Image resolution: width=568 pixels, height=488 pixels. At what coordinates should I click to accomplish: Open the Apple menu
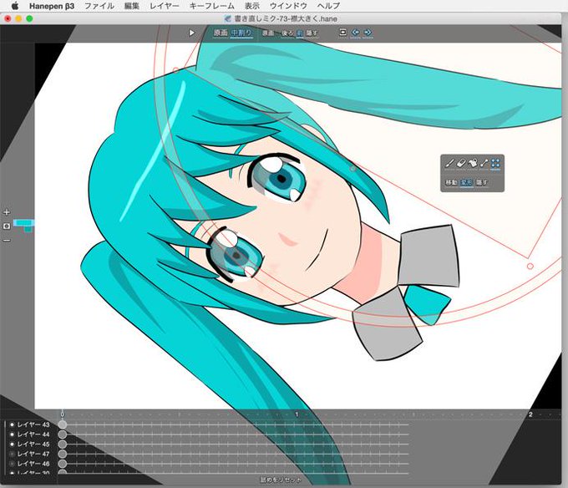(14, 6)
